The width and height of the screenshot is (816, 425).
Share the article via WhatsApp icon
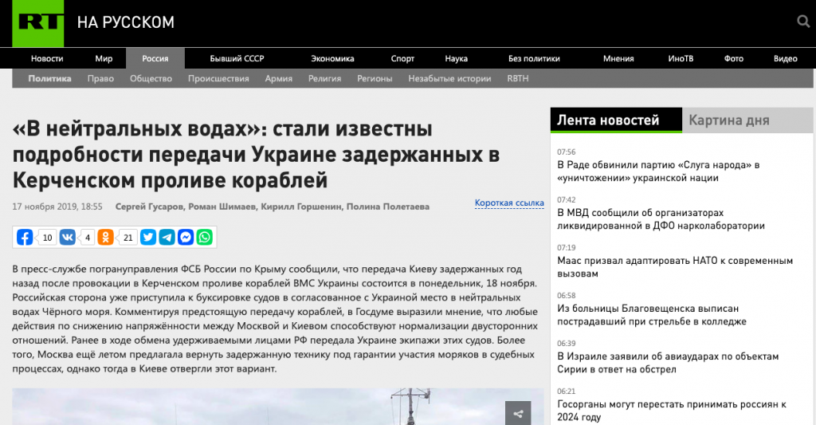click(x=205, y=237)
